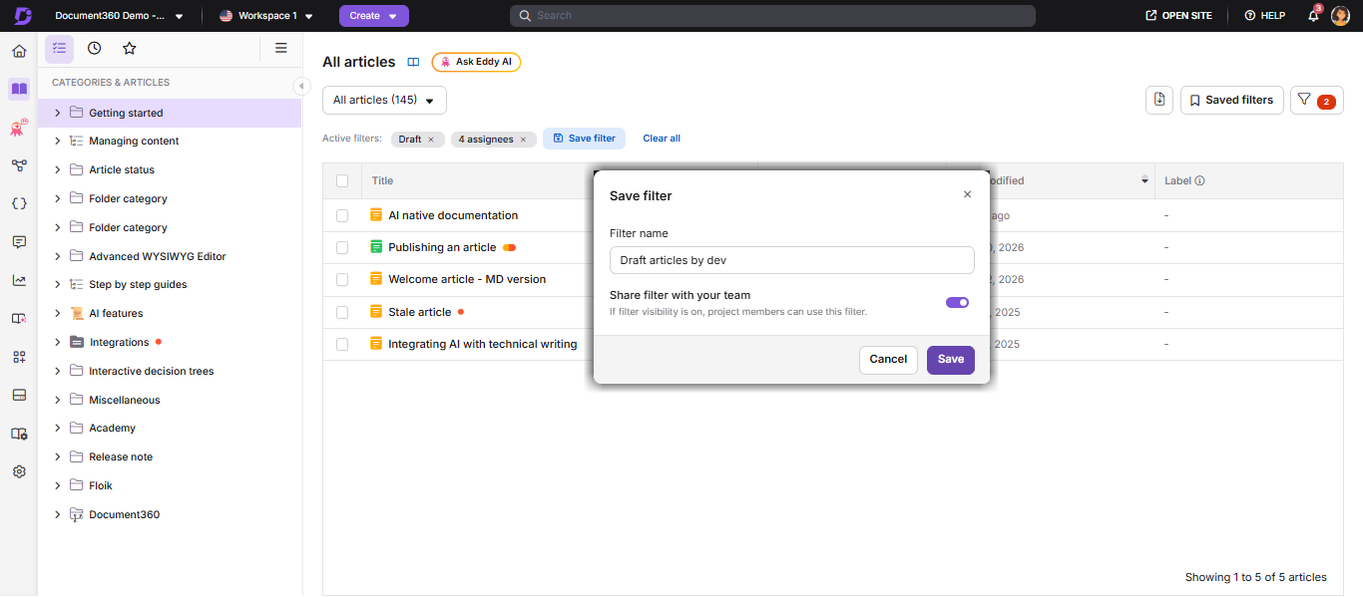
Task: Open the Eddy AI octopus icon in left rail
Action: [x=19, y=128]
